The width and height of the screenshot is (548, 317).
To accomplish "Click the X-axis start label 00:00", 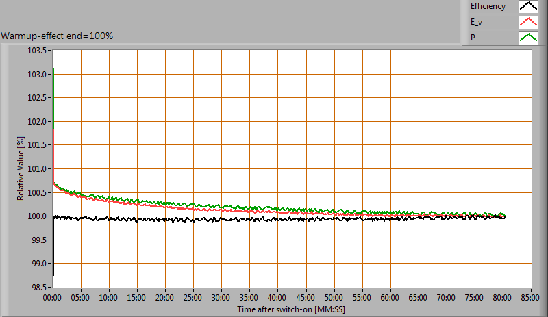I will click(53, 299).
